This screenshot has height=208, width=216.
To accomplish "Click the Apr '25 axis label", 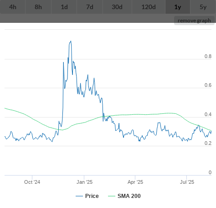I will tap(135, 182).
